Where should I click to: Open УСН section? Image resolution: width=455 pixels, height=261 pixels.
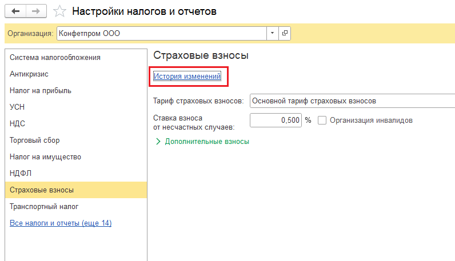(x=76, y=107)
